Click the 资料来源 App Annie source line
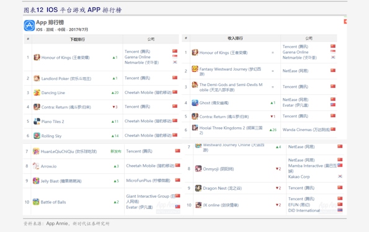This screenshot has width=369, height=232. tap(66, 223)
